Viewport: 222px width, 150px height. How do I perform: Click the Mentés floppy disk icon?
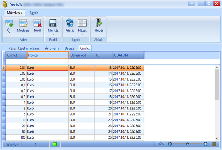(x=53, y=23)
